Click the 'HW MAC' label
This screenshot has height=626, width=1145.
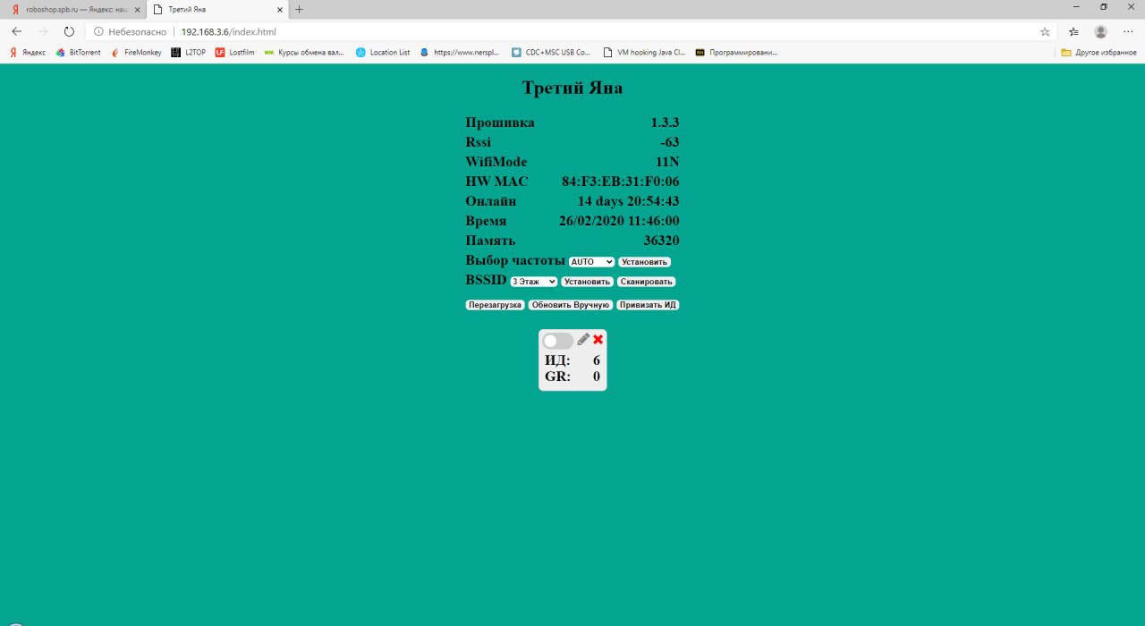coord(496,182)
